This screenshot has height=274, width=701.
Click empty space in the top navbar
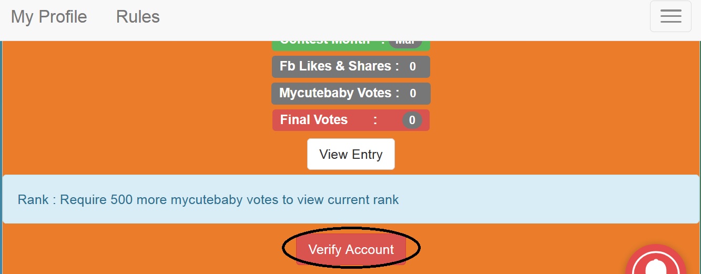[x=394, y=18]
